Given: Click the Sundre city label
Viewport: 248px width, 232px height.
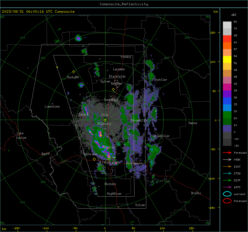Looking at the screenshot, I should pos(83,114).
